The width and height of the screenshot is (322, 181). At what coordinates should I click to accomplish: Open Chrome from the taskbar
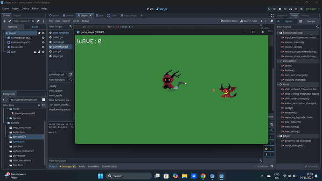point(203,176)
